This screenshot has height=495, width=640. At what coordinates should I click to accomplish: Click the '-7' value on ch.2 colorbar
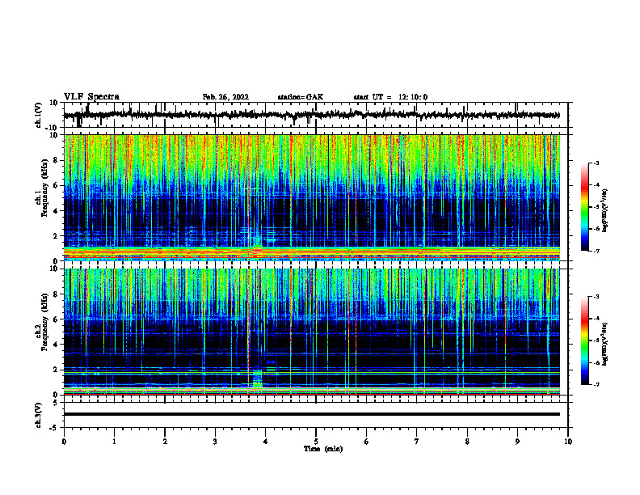tap(596, 384)
